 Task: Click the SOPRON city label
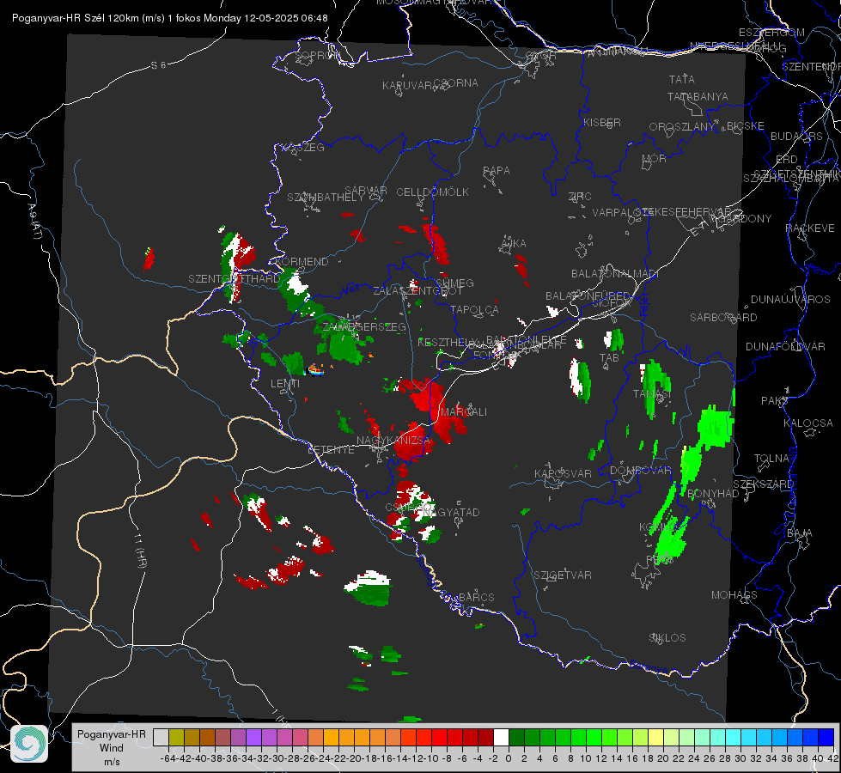317,55
